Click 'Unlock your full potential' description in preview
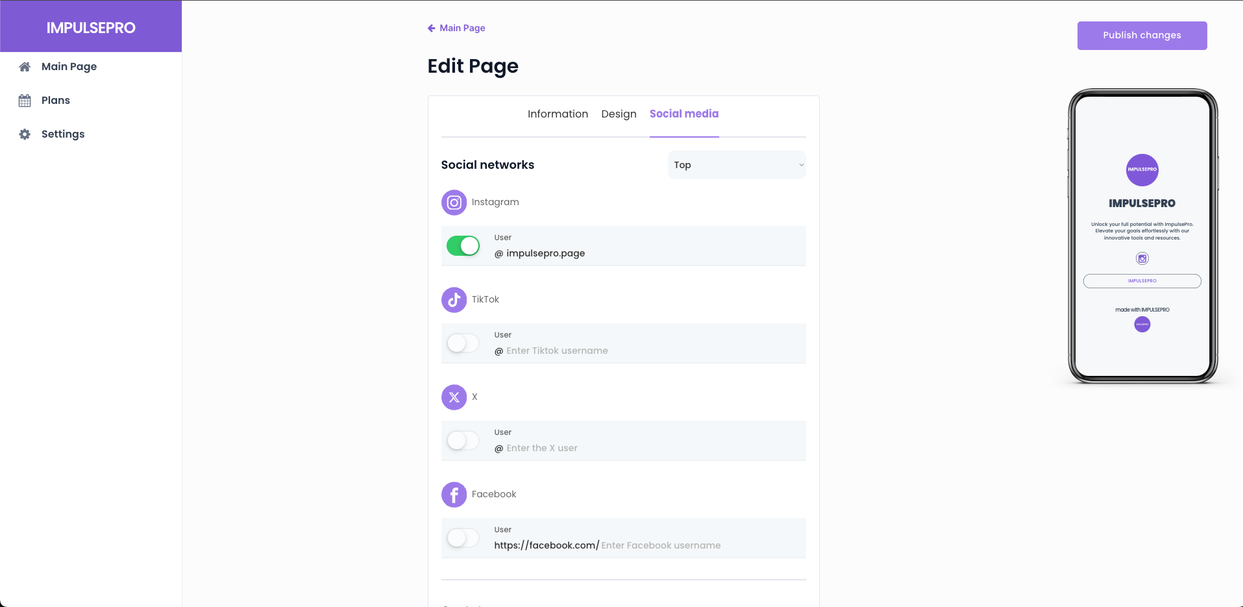This screenshot has height=607, width=1243. 1142,231
